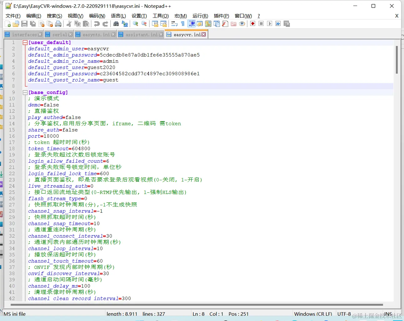
Task: Close the easycvr.ini tab
Action: (204, 34)
